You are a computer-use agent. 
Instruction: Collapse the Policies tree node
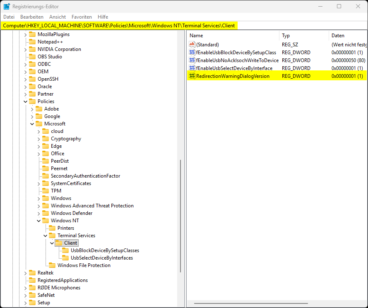pyautogui.click(x=25, y=101)
